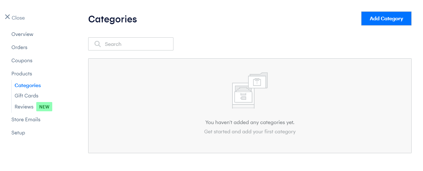This screenshot has width=423, height=171.
Task: Select the Categories sub-item
Action: 28,85
